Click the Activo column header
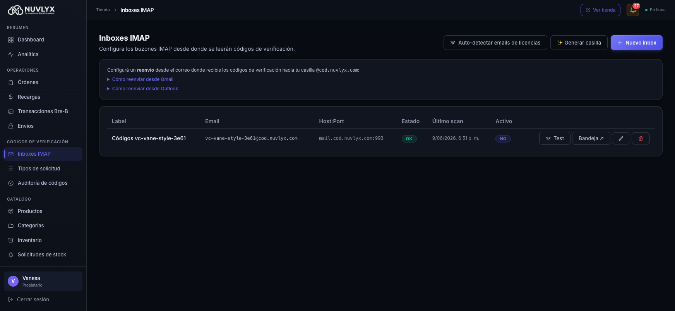This screenshot has width=675, height=311. [x=504, y=121]
